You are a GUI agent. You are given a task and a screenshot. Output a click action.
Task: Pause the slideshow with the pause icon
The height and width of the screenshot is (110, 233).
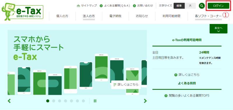[x=95, y=101]
